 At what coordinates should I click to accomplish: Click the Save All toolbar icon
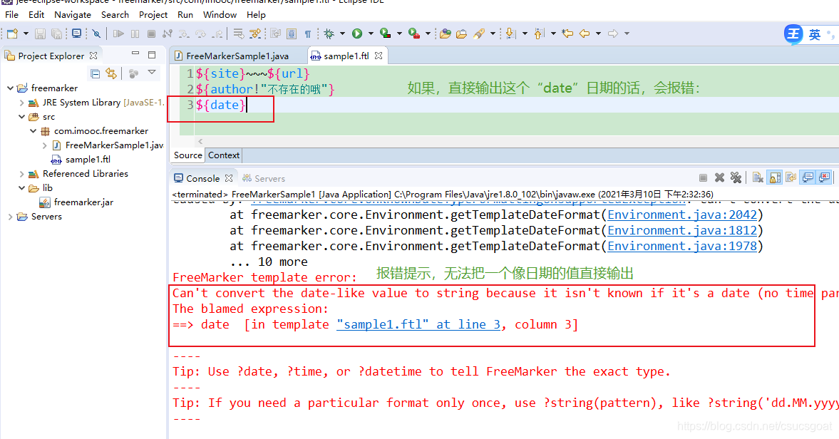point(56,33)
